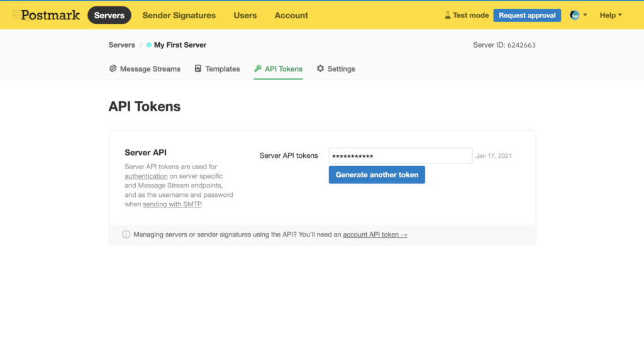This screenshot has width=644, height=339.
Task: Follow the Servers breadcrumb link
Action: click(x=121, y=45)
